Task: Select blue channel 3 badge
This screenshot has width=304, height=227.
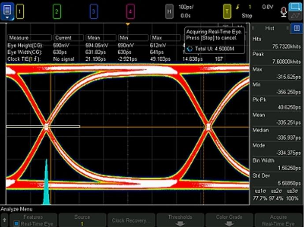Action: 93,11
